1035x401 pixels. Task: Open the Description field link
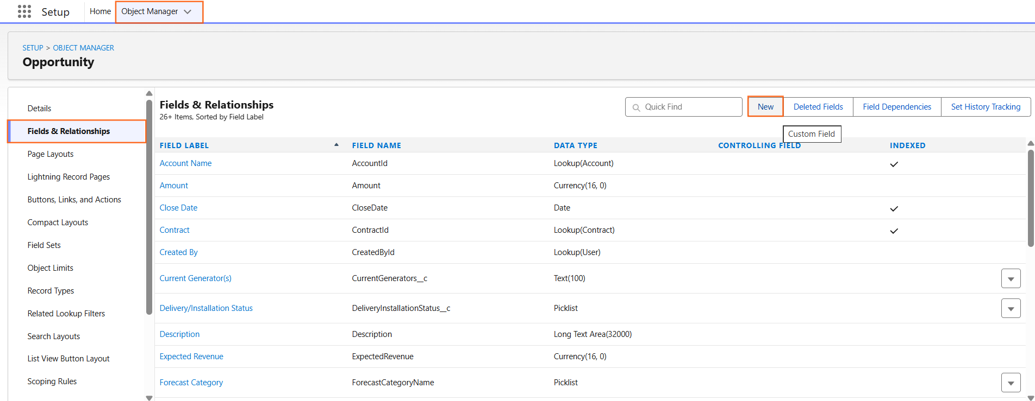[x=179, y=334]
